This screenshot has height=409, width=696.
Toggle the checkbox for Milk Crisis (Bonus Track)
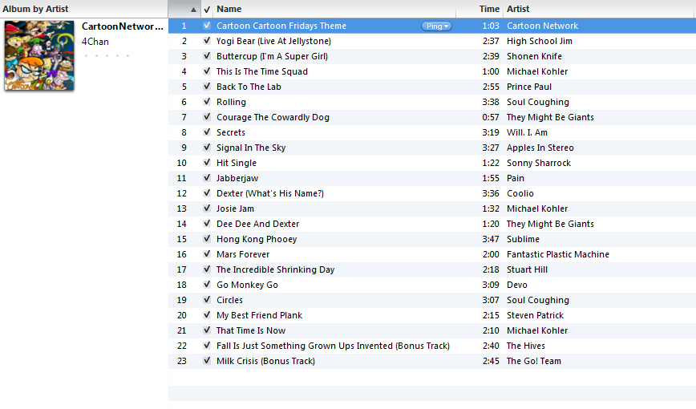[x=207, y=361]
